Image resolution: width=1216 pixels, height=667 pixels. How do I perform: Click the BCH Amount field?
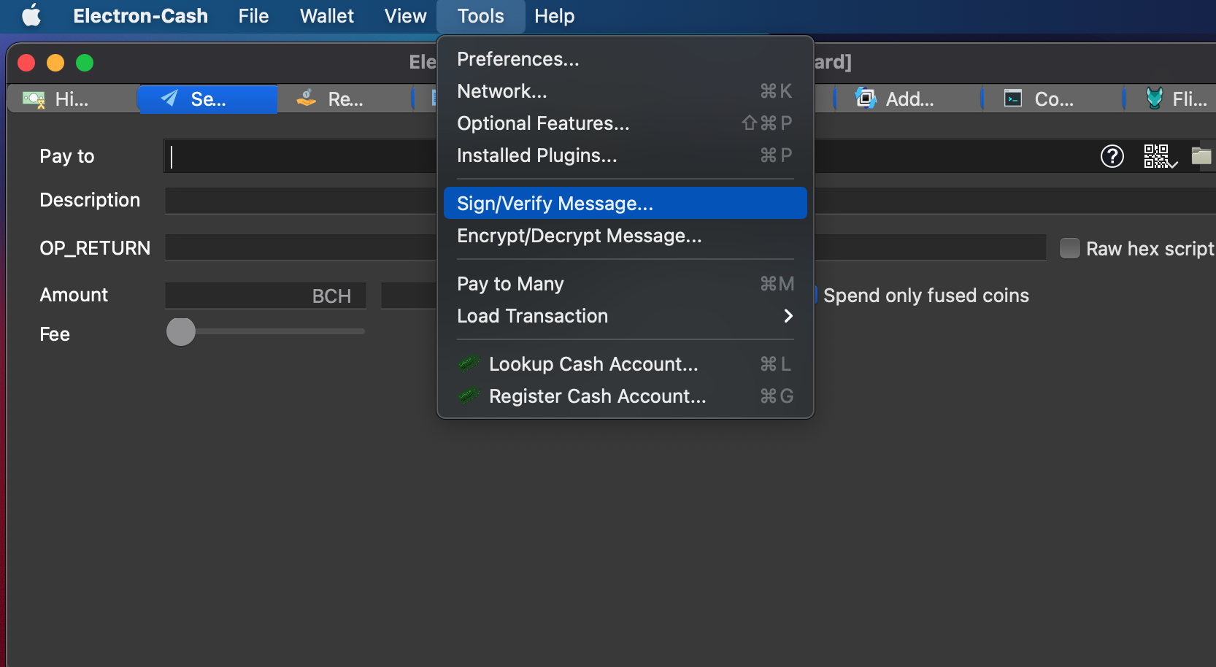coord(266,296)
